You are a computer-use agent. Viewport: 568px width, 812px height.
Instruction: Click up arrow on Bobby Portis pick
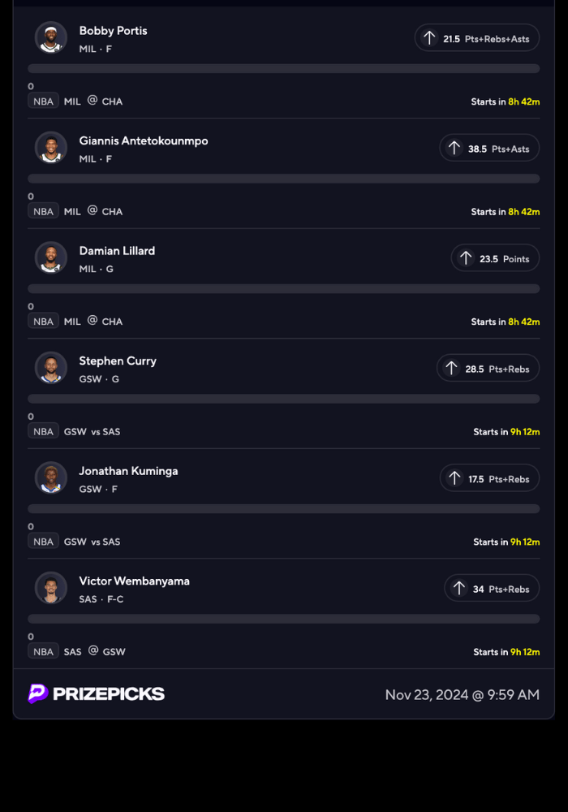coord(429,38)
